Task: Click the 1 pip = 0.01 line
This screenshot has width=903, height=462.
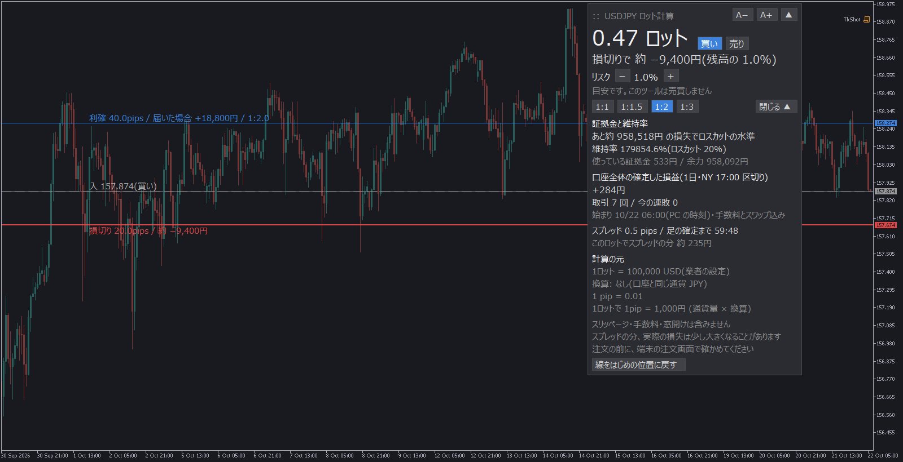Action: point(617,296)
